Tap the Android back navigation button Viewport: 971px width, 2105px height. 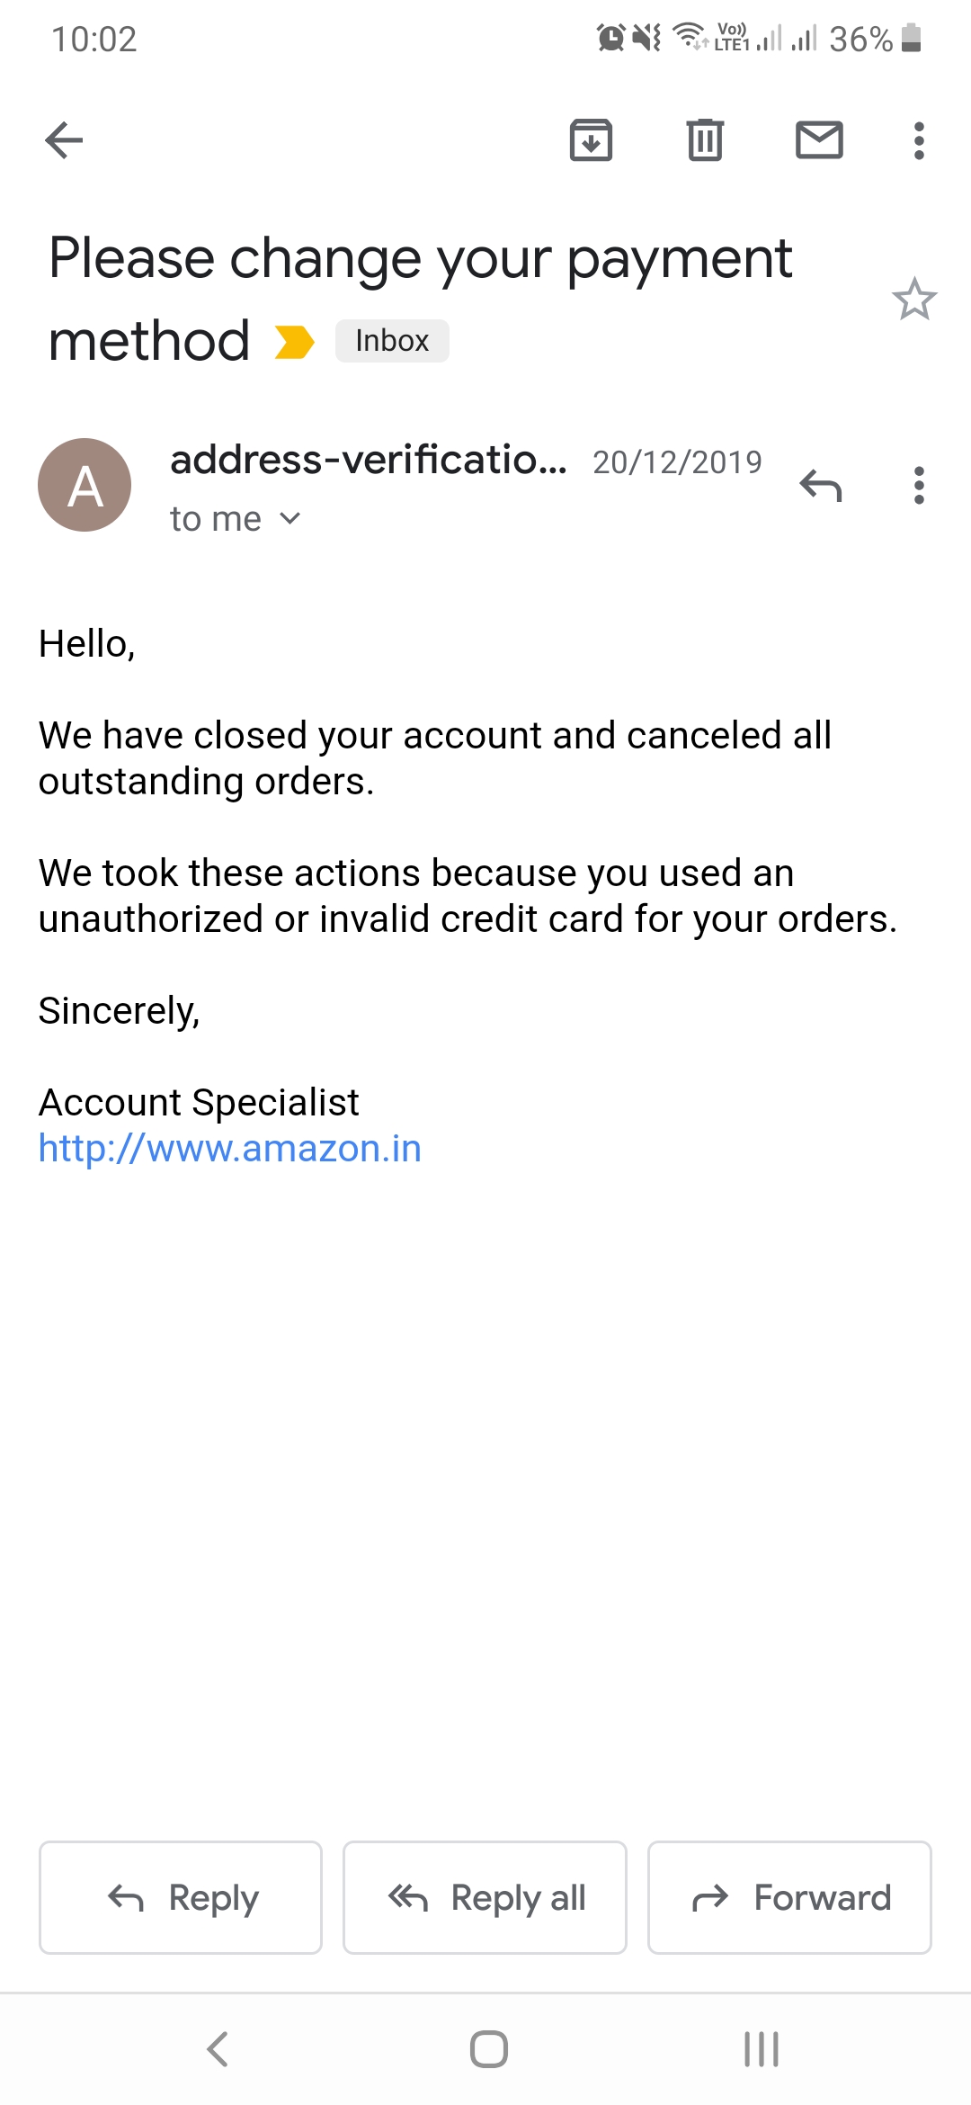[x=218, y=2049]
